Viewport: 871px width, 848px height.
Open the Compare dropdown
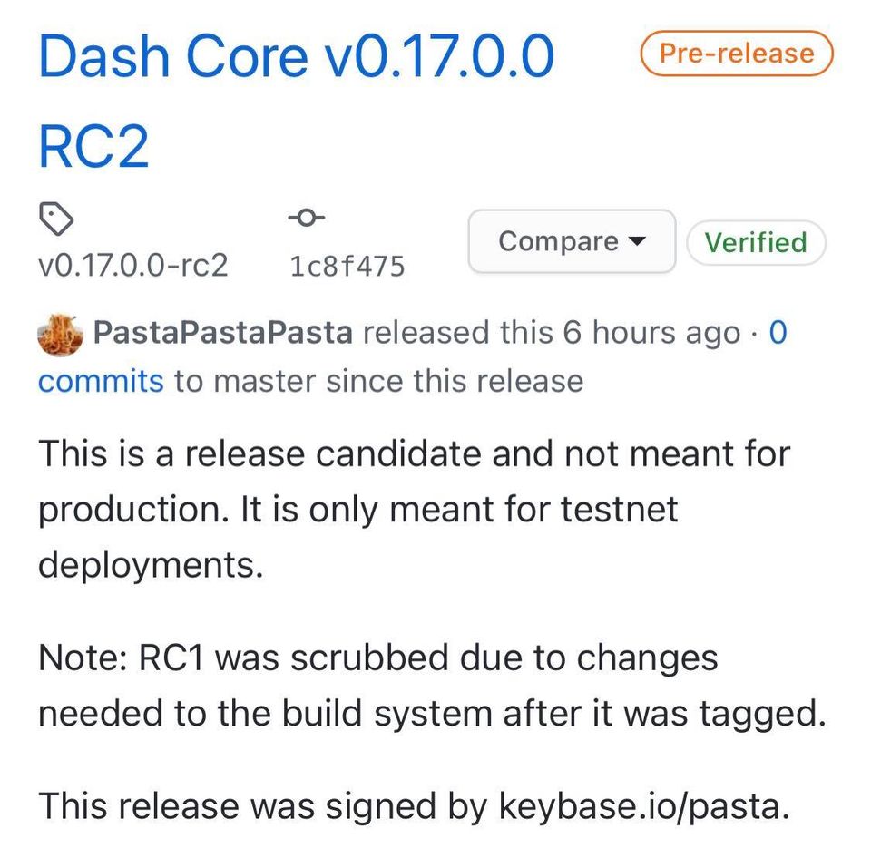coord(571,241)
